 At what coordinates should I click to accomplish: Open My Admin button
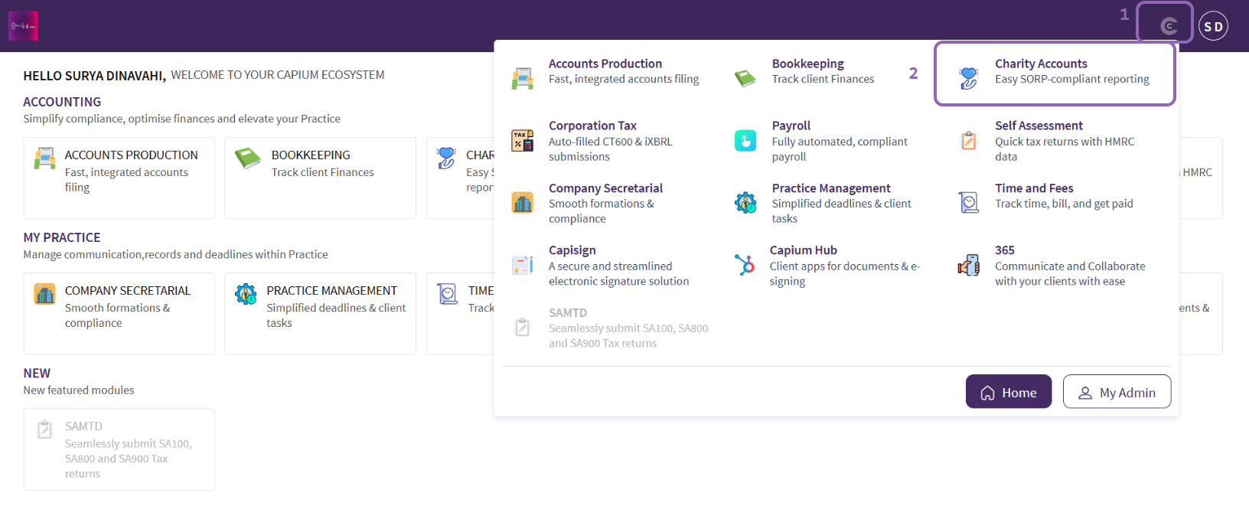[x=1117, y=391]
